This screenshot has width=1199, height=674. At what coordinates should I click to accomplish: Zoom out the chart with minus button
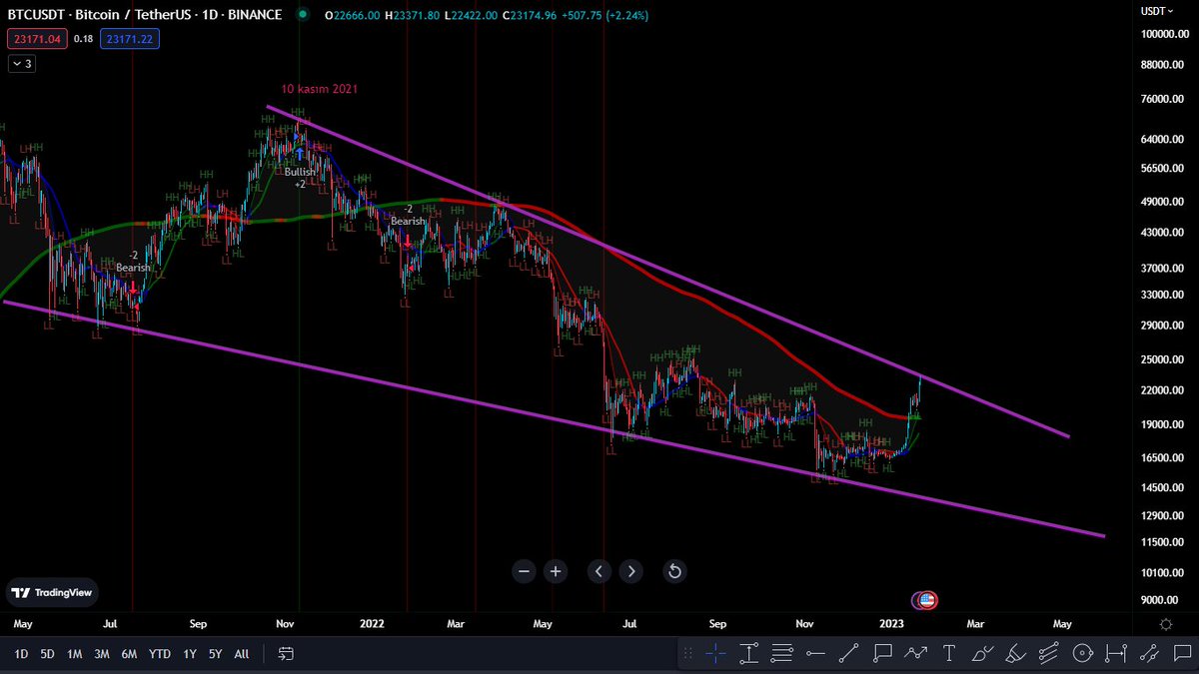click(x=525, y=571)
